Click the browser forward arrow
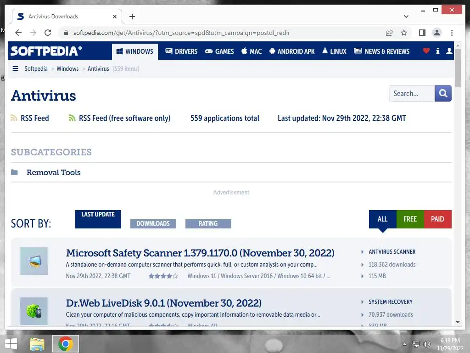Image resolution: width=470 pixels, height=353 pixels. pyautogui.click(x=33, y=33)
